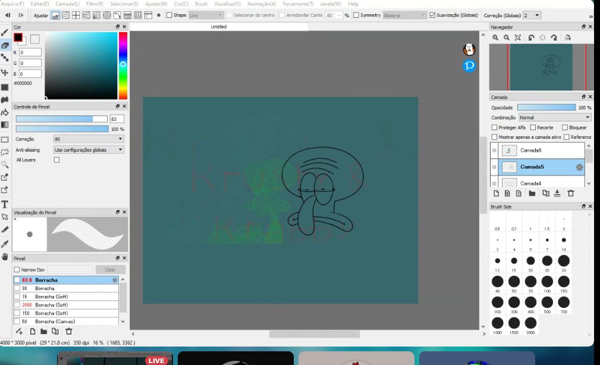The height and width of the screenshot is (365, 600).
Task: Select the Borracha (Canvas) 50 brush
Action: [x=66, y=322]
